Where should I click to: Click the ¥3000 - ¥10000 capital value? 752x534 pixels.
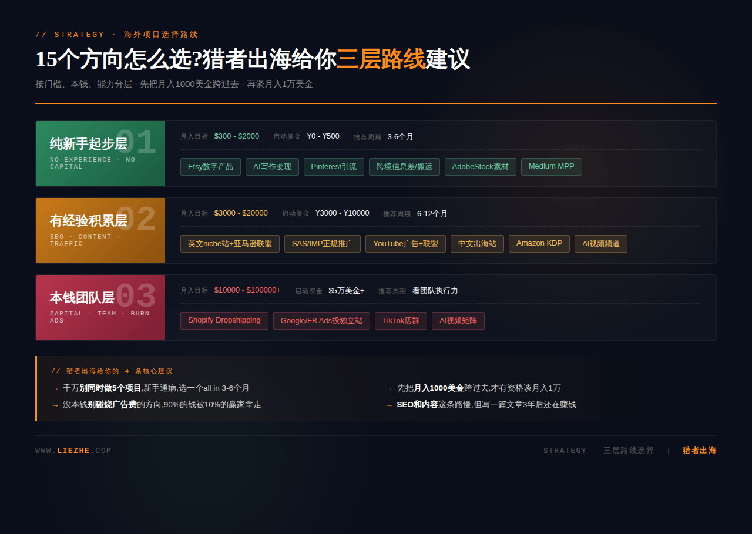(343, 213)
